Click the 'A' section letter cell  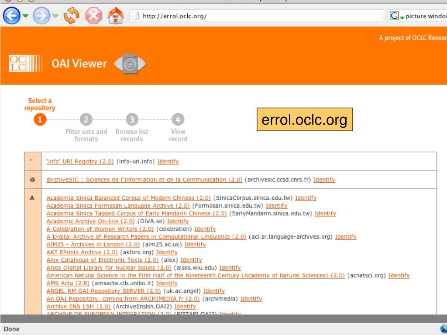pos(33,252)
